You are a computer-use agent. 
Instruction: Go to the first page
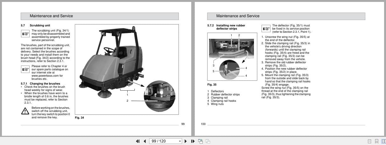click(x=138, y=141)
